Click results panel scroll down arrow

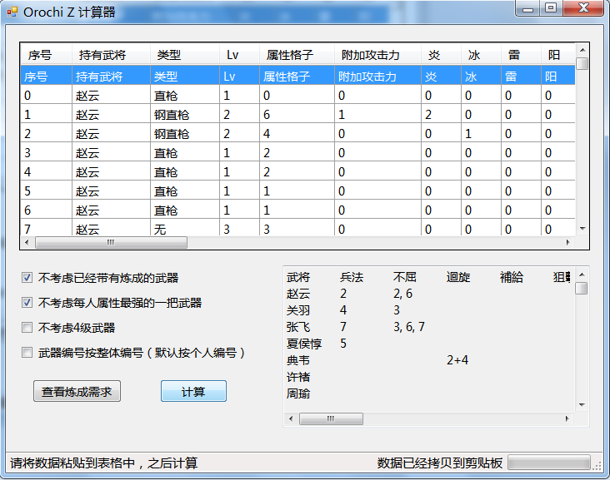(582, 404)
